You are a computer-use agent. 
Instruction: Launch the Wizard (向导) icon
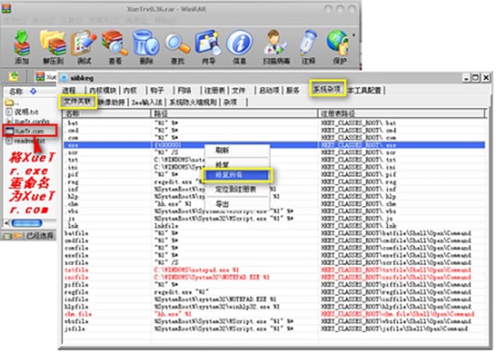coord(206,44)
